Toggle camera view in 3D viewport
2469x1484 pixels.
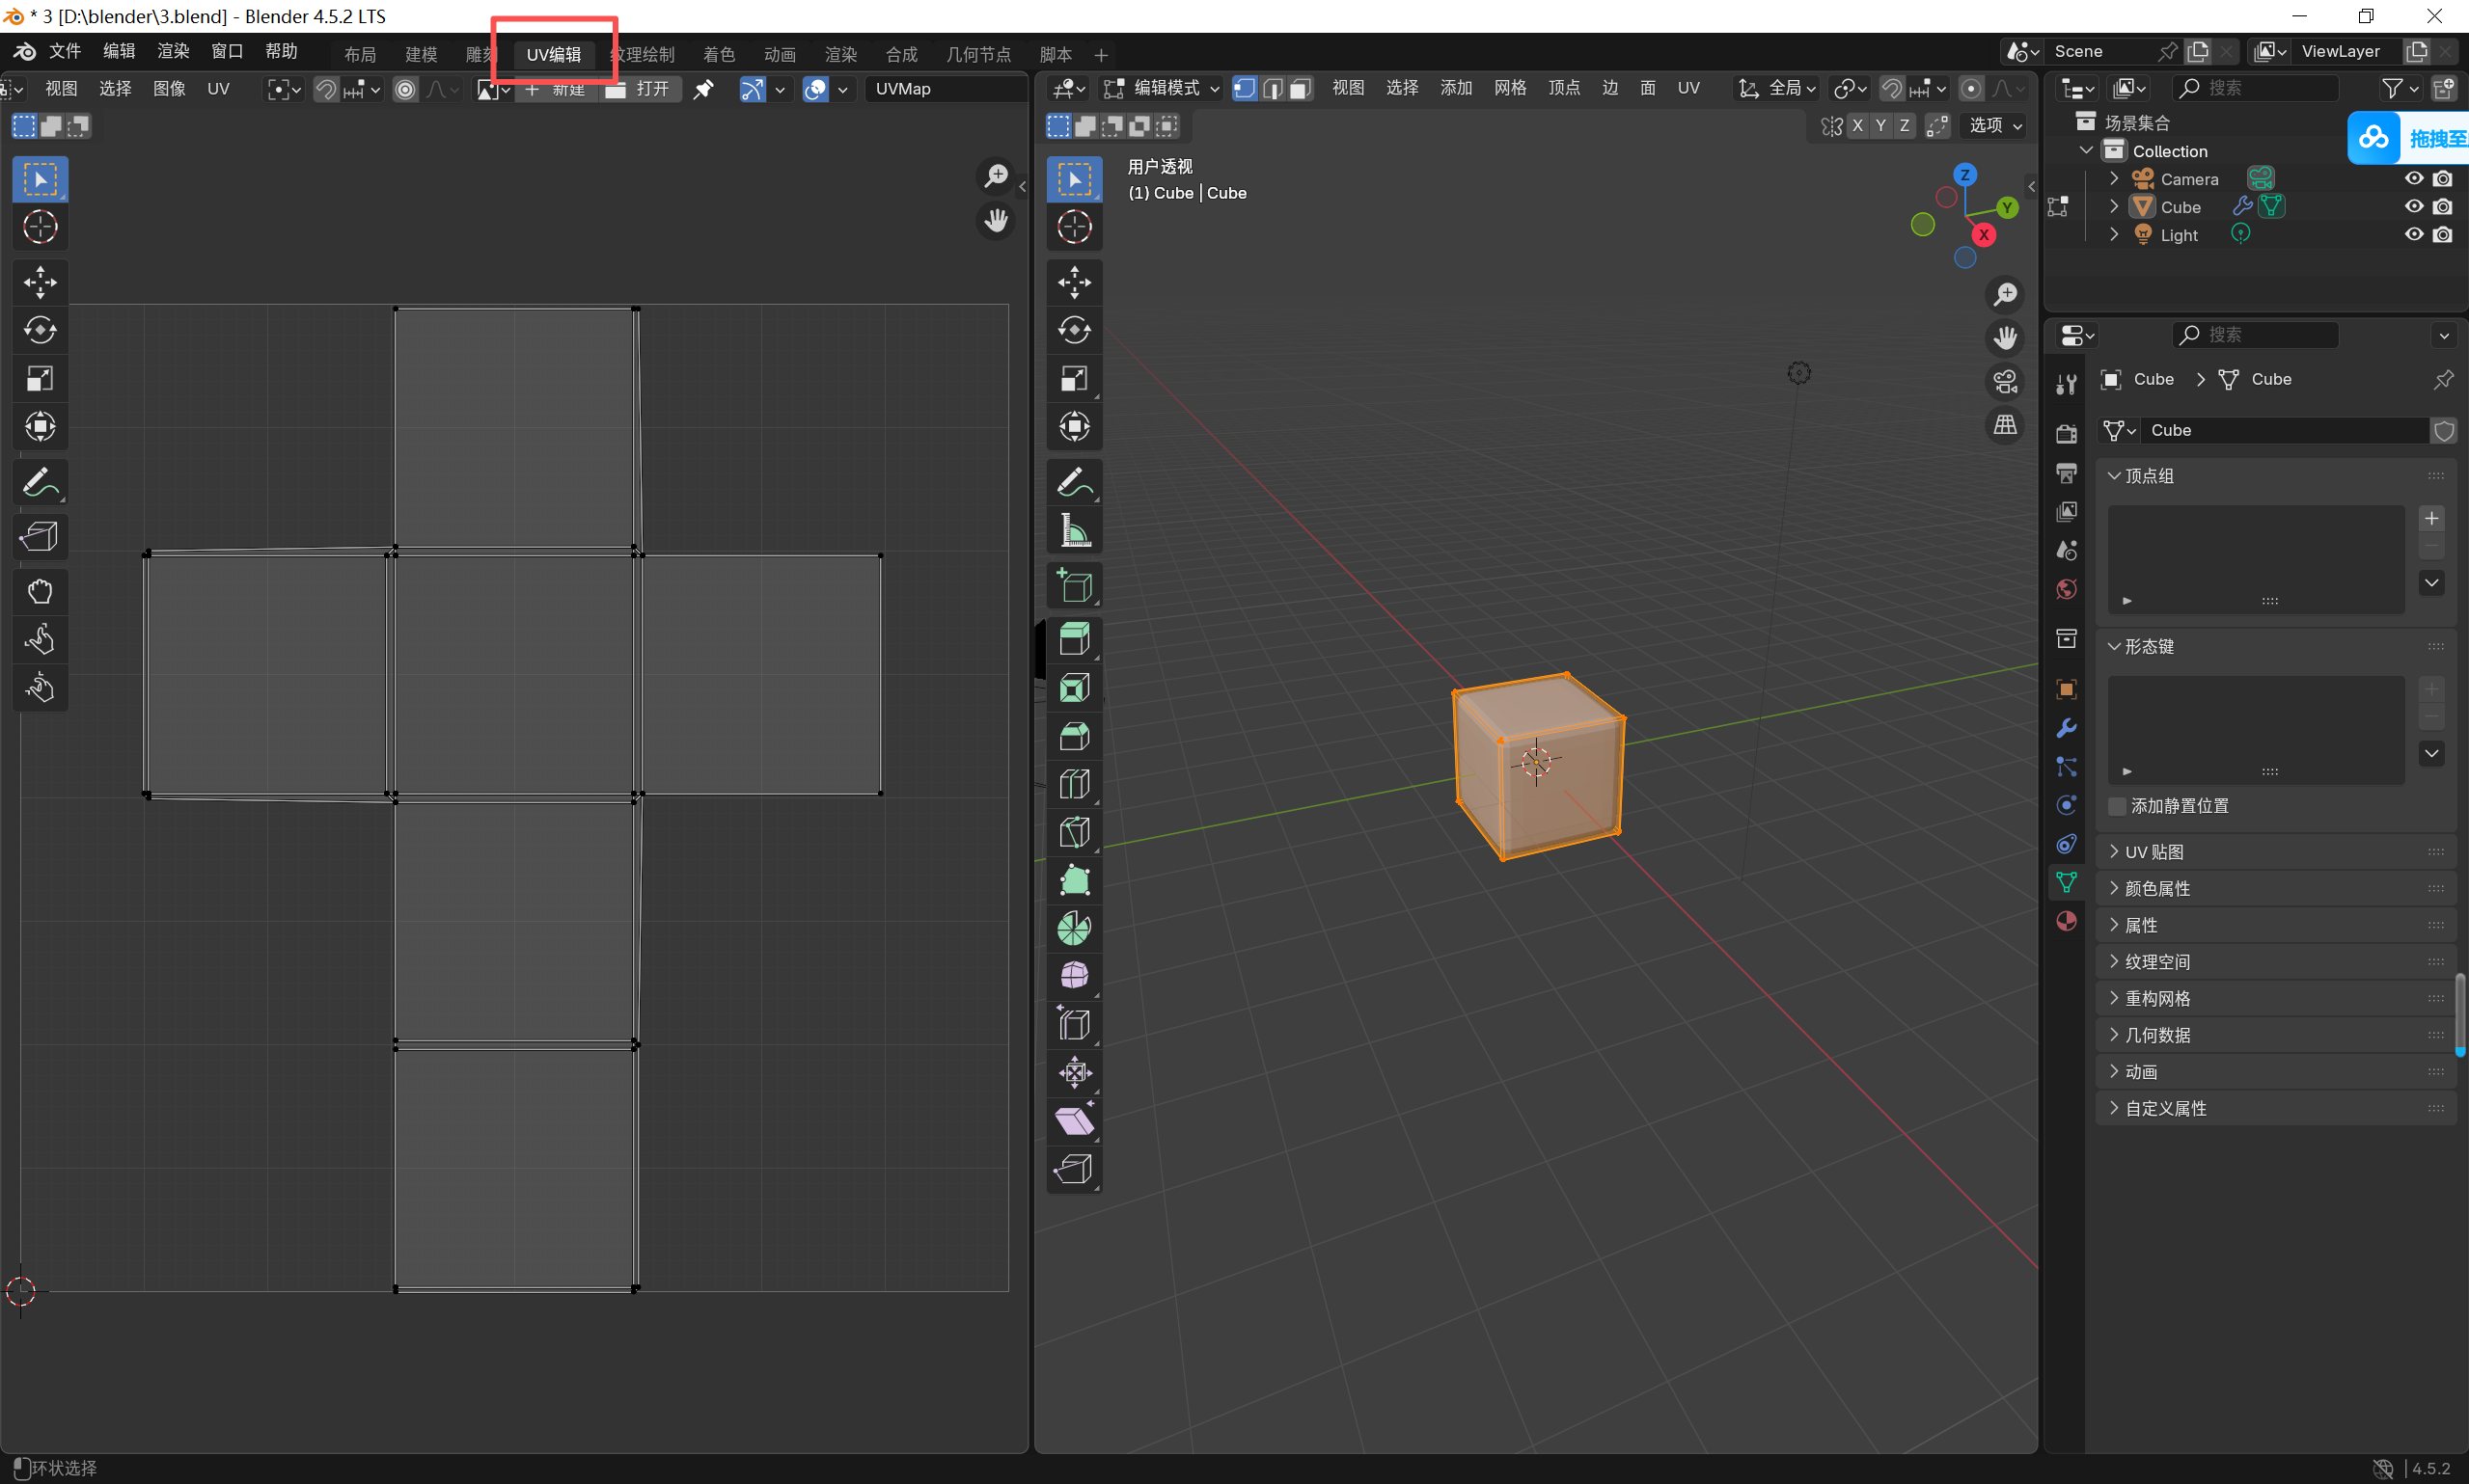2005,382
